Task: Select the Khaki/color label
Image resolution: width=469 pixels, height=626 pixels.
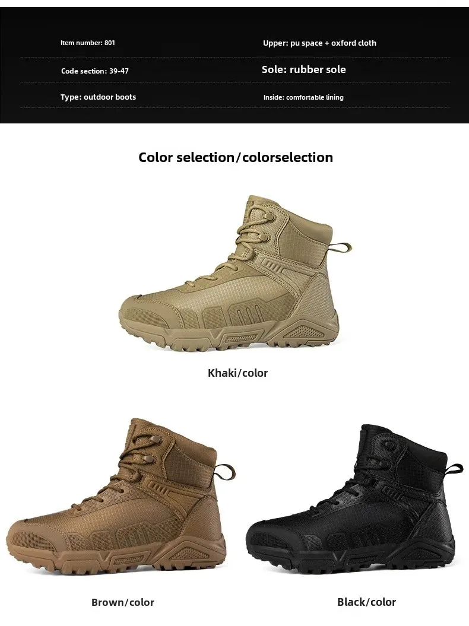Action: 237,373
